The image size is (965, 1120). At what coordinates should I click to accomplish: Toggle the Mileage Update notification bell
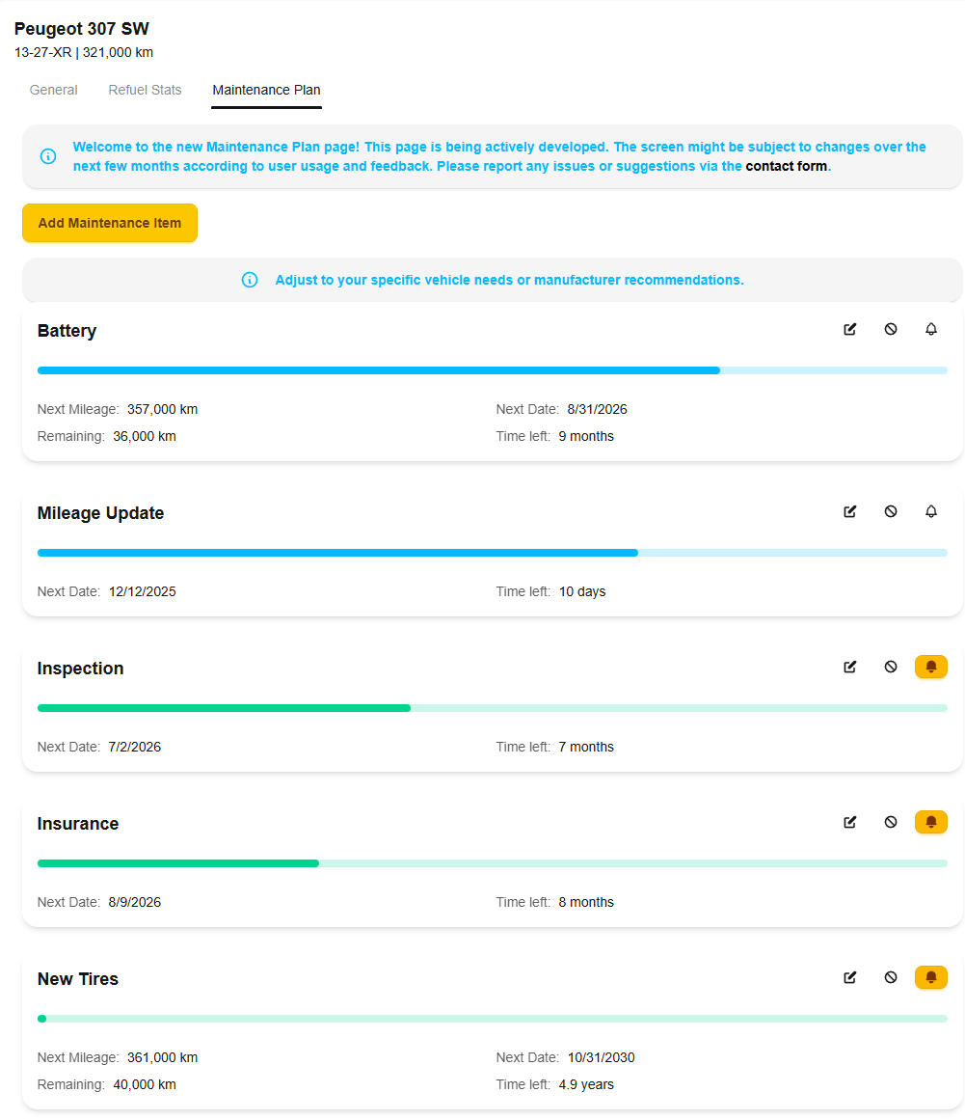[930, 511]
